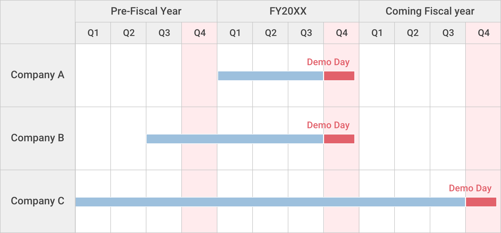
Task: Select Company B's red Demo Day bar
Action: coord(339,139)
